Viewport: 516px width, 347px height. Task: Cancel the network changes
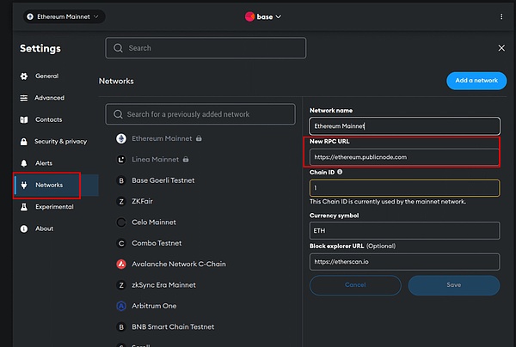pyautogui.click(x=355, y=284)
